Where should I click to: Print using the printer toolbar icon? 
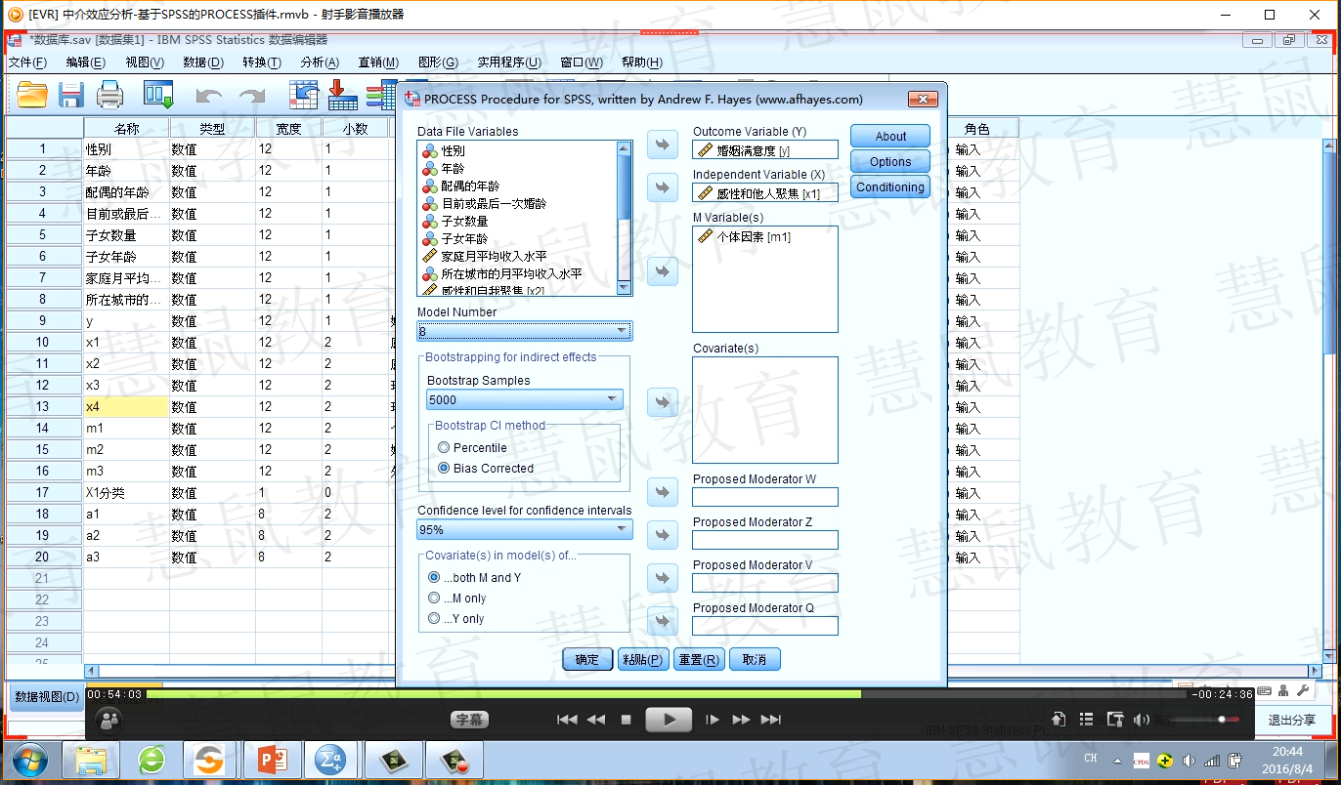[x=109, y=95]
